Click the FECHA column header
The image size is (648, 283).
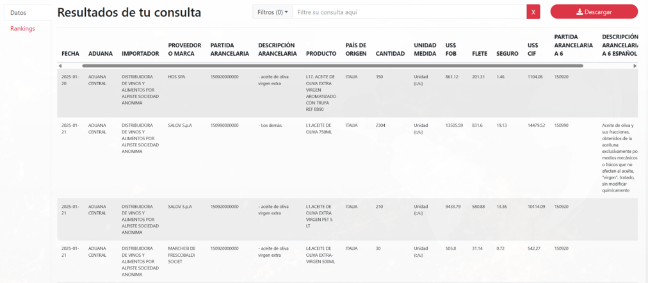tap(70, 54)
